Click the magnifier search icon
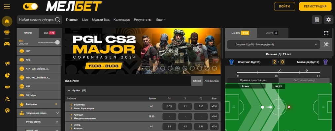Screen dimensions: 335x131 click(x=58, y=20)
